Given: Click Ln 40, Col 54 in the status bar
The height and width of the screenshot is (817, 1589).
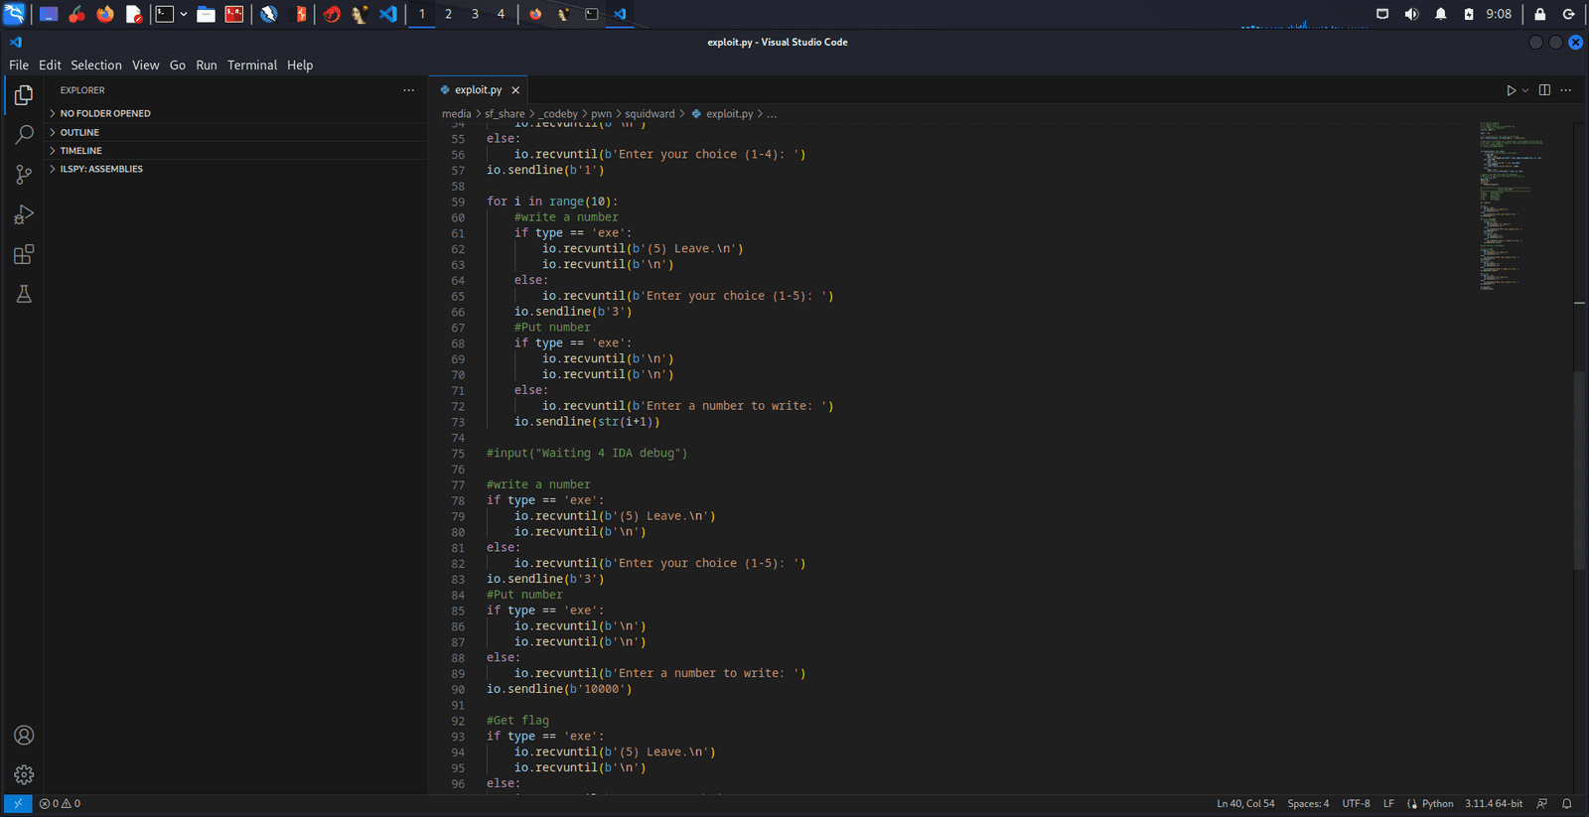Looking at the screenshot, I should 1245,803.
